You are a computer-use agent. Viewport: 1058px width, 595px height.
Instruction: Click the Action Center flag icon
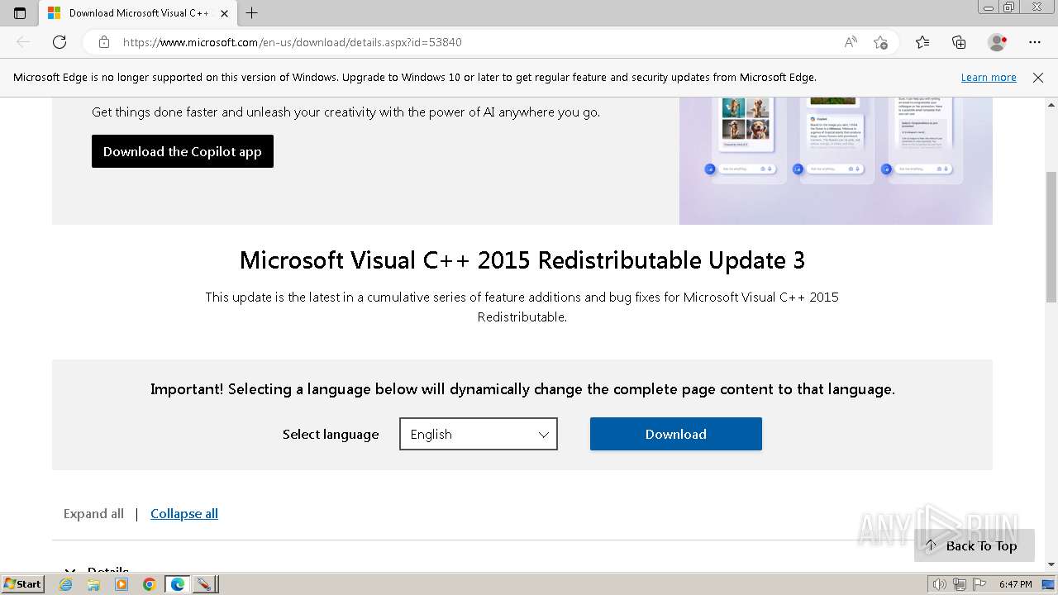click(x=979, y=584)
